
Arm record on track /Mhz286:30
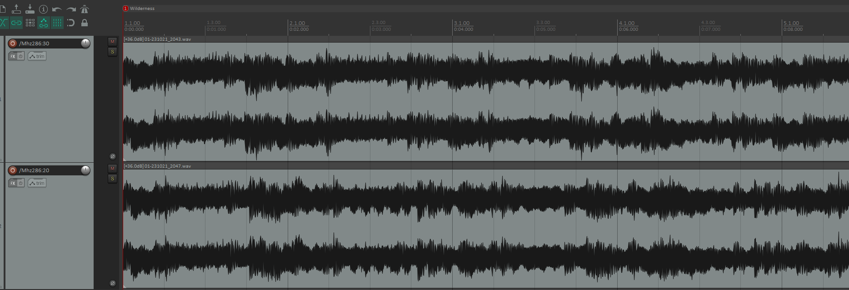[13, 43]
